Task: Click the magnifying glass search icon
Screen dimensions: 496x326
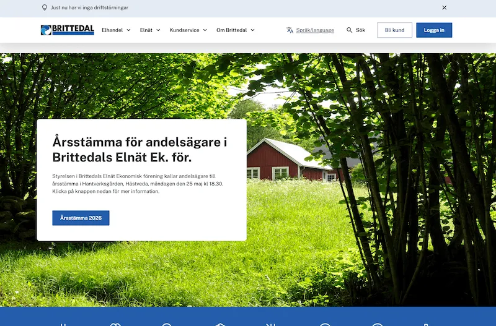Action: pyautogui.click(x=349, y=30)
